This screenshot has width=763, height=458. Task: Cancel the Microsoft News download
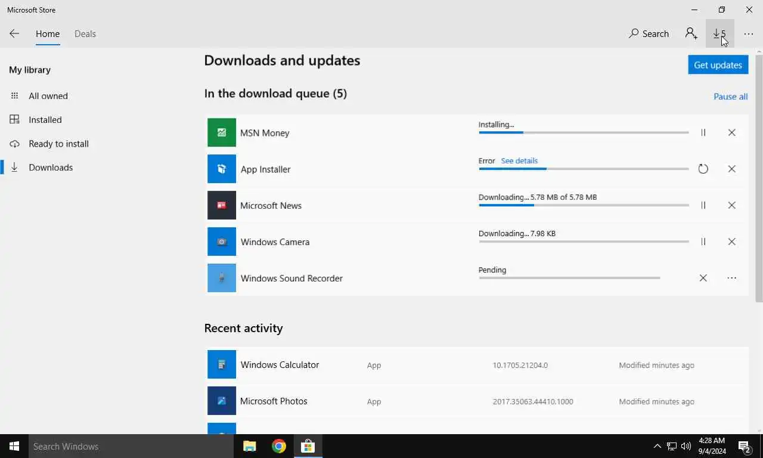point(731,205)
